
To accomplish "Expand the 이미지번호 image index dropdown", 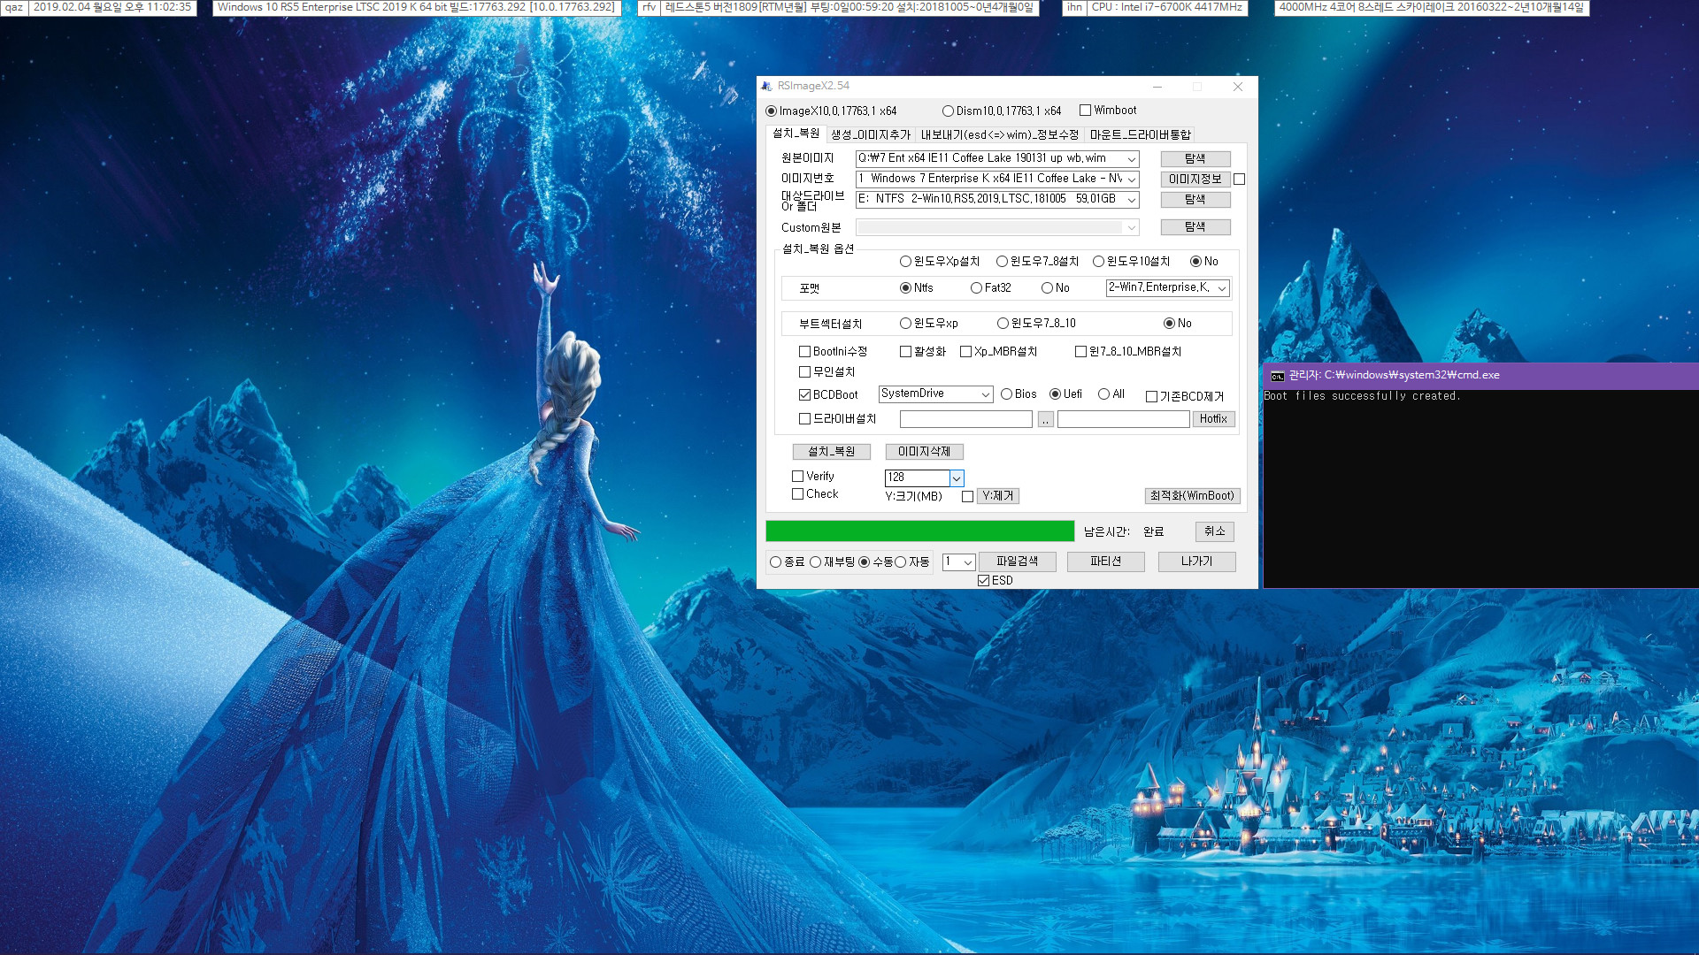I will (1131, 180).
